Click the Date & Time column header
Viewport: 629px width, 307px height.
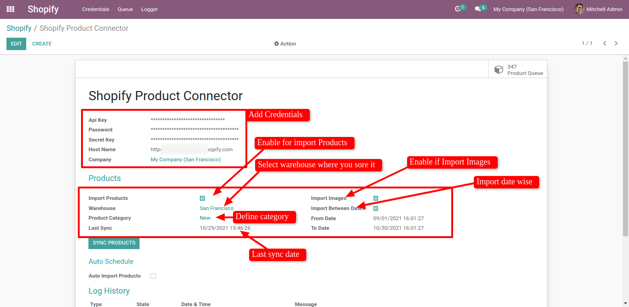(196, 304)
